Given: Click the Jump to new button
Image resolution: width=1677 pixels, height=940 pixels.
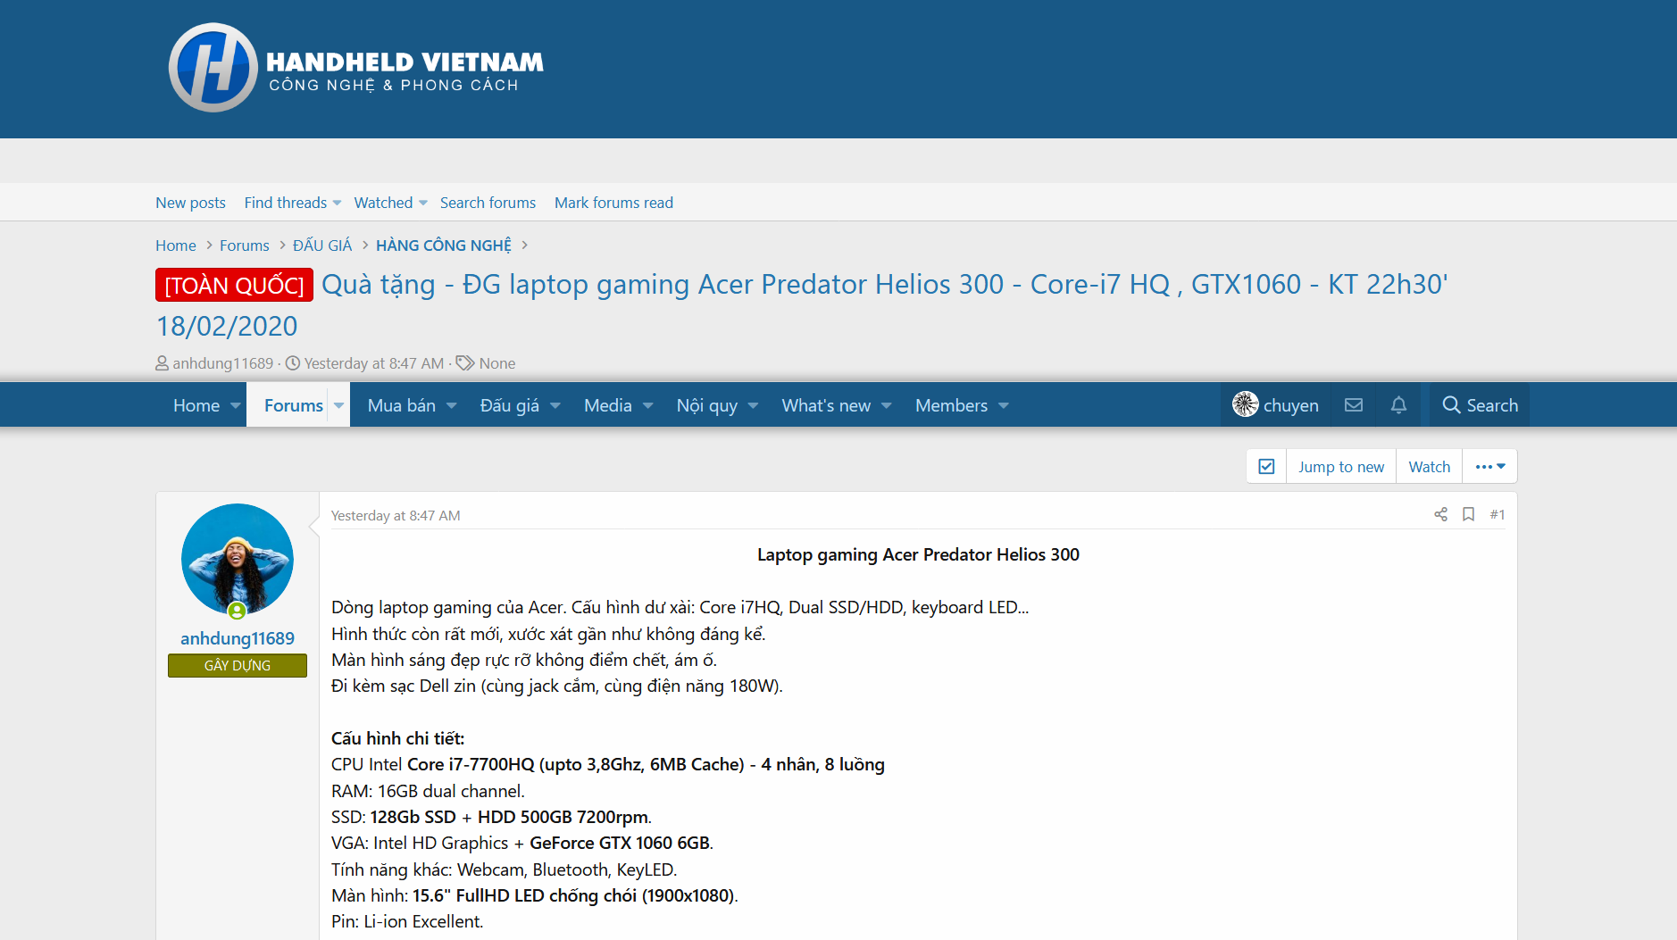Looking at the screenshot, I should tap(1340, 467).
